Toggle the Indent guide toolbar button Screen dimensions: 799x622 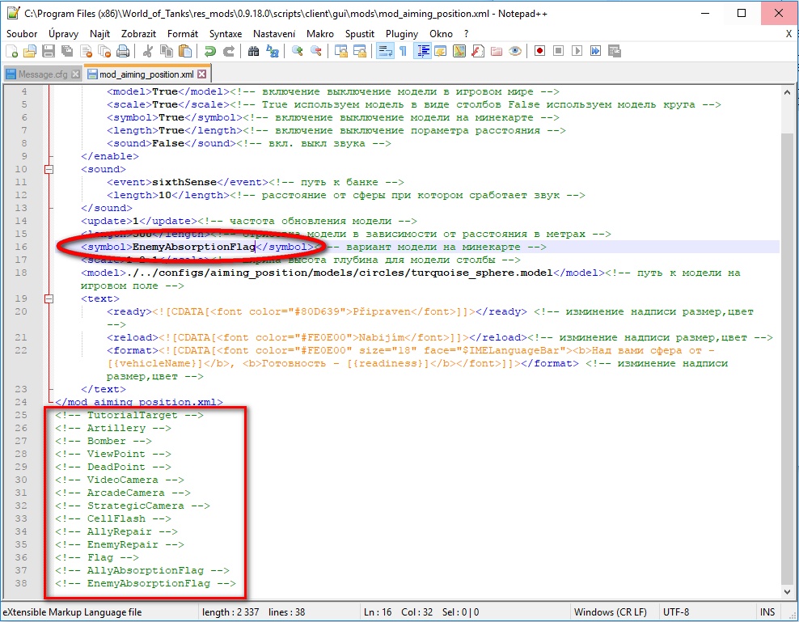(422, 51)
